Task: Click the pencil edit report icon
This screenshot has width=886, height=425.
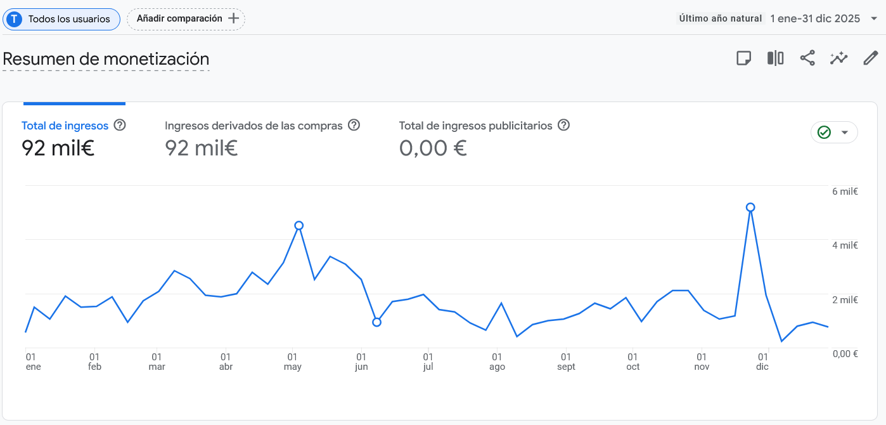Action: (x=871, y=58)
